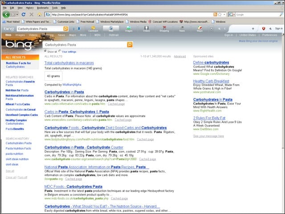285x214 pixels.
Task: Click the Videos filmstrip icon on Bing toolbar
Action: (x=147, y=29)
